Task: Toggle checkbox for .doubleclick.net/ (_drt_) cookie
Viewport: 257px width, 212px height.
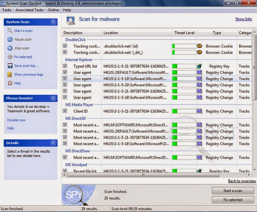Action: pyautogui.click(x=65, y=52)
